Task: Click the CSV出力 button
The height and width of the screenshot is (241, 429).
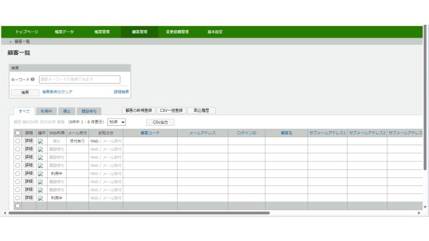Action: pyautogui.click(x=160, y=122)
